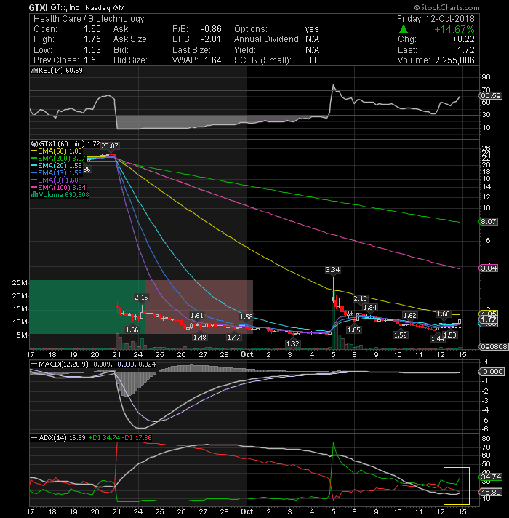The image size is (509, 518).
Task: Click the P/E value -0.86
Action: coord(212,29)
